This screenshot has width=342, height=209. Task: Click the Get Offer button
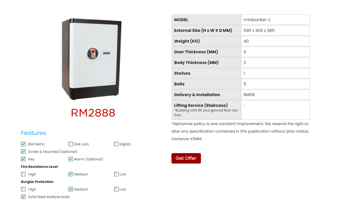186,158
